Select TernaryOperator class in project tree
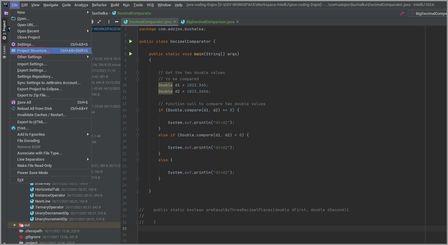448x245 pixels. pos(49,207)
